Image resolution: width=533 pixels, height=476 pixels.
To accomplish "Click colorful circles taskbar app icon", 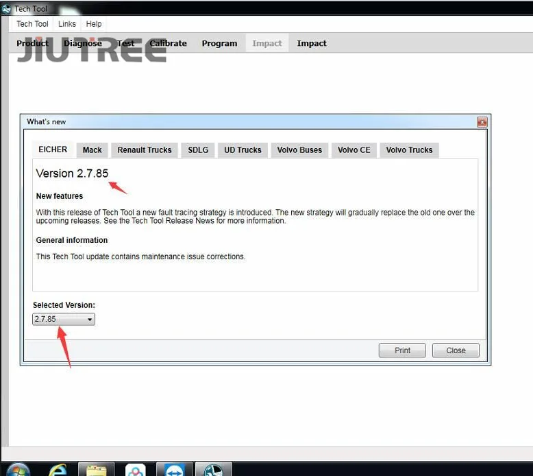I will (x=135, y=470).
